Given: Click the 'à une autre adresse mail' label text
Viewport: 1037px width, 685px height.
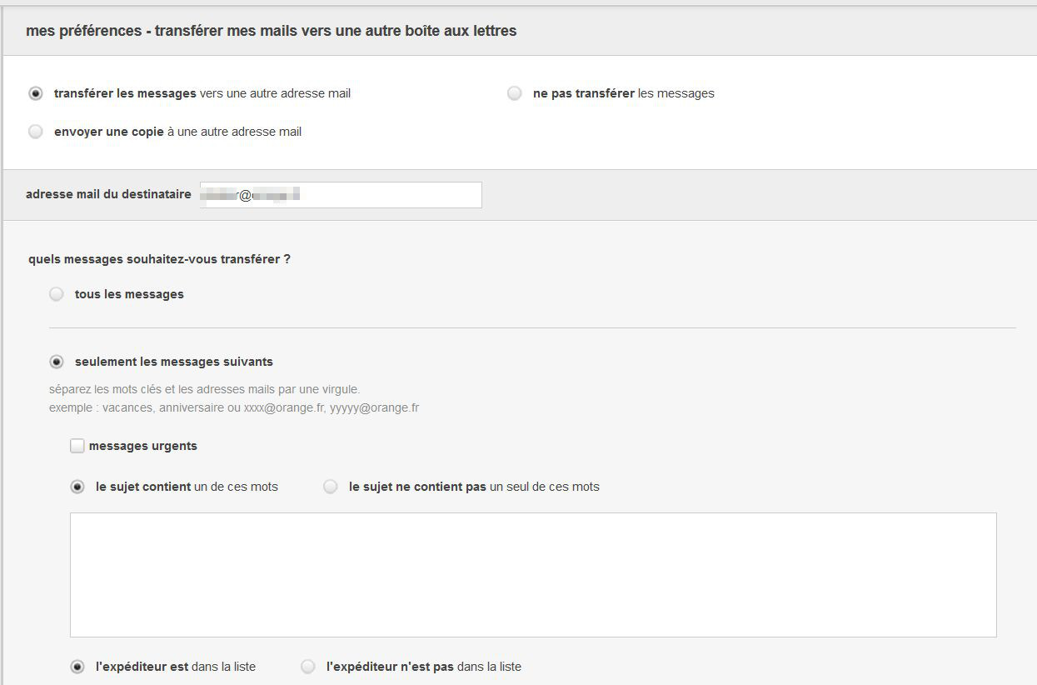Looking at the screenshot, I should tap(234, 132).
